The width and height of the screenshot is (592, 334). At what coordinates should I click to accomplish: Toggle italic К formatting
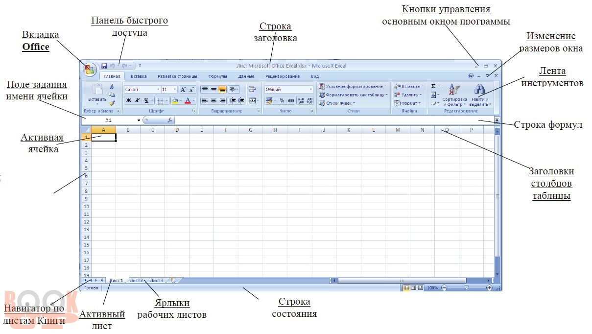click(x=137, y=100)
